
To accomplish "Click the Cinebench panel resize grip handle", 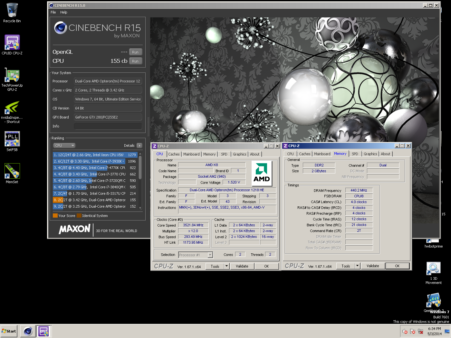I will point(148,127).
